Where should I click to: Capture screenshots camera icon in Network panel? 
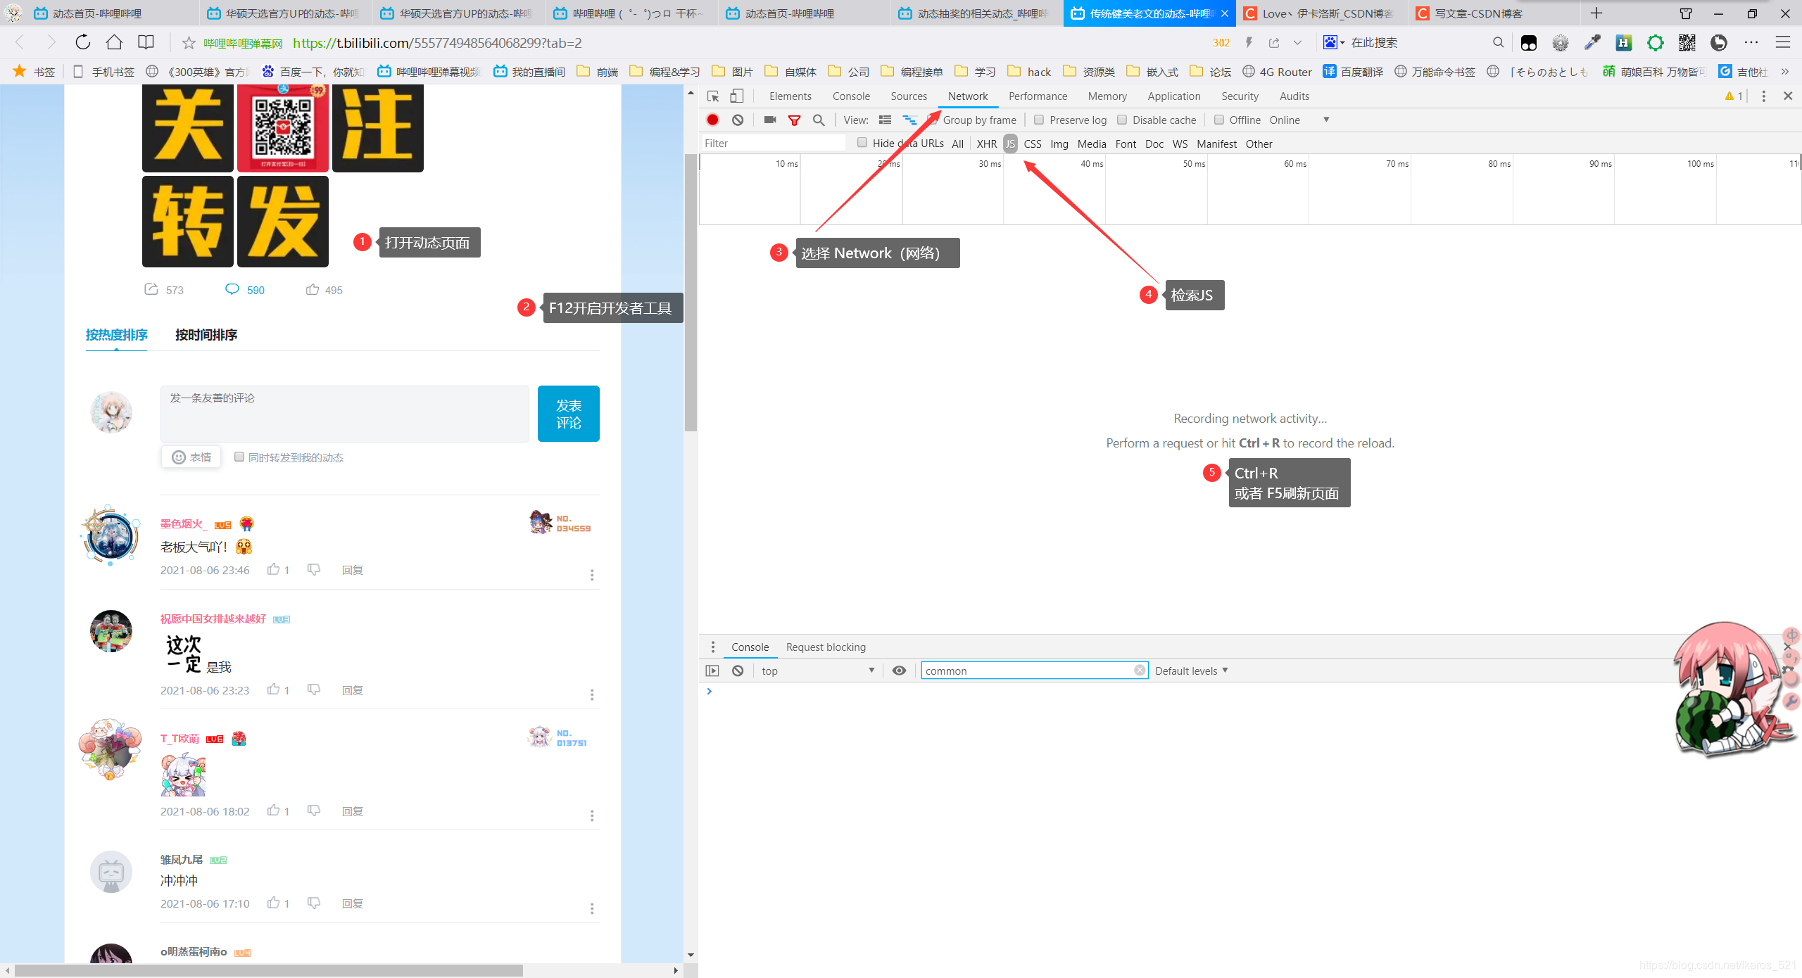[x=770, y=120]
